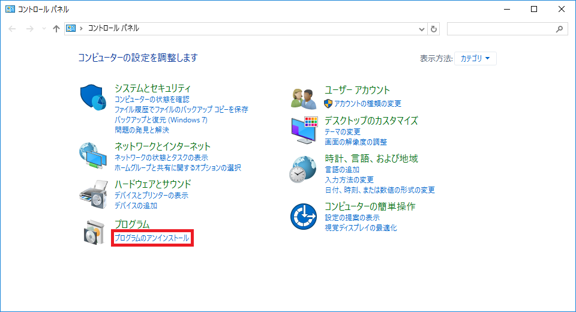Open バックアップと復元 (Windows 7) link
Viewport: 576px width, 312px height.
click(x=161, y=120)
